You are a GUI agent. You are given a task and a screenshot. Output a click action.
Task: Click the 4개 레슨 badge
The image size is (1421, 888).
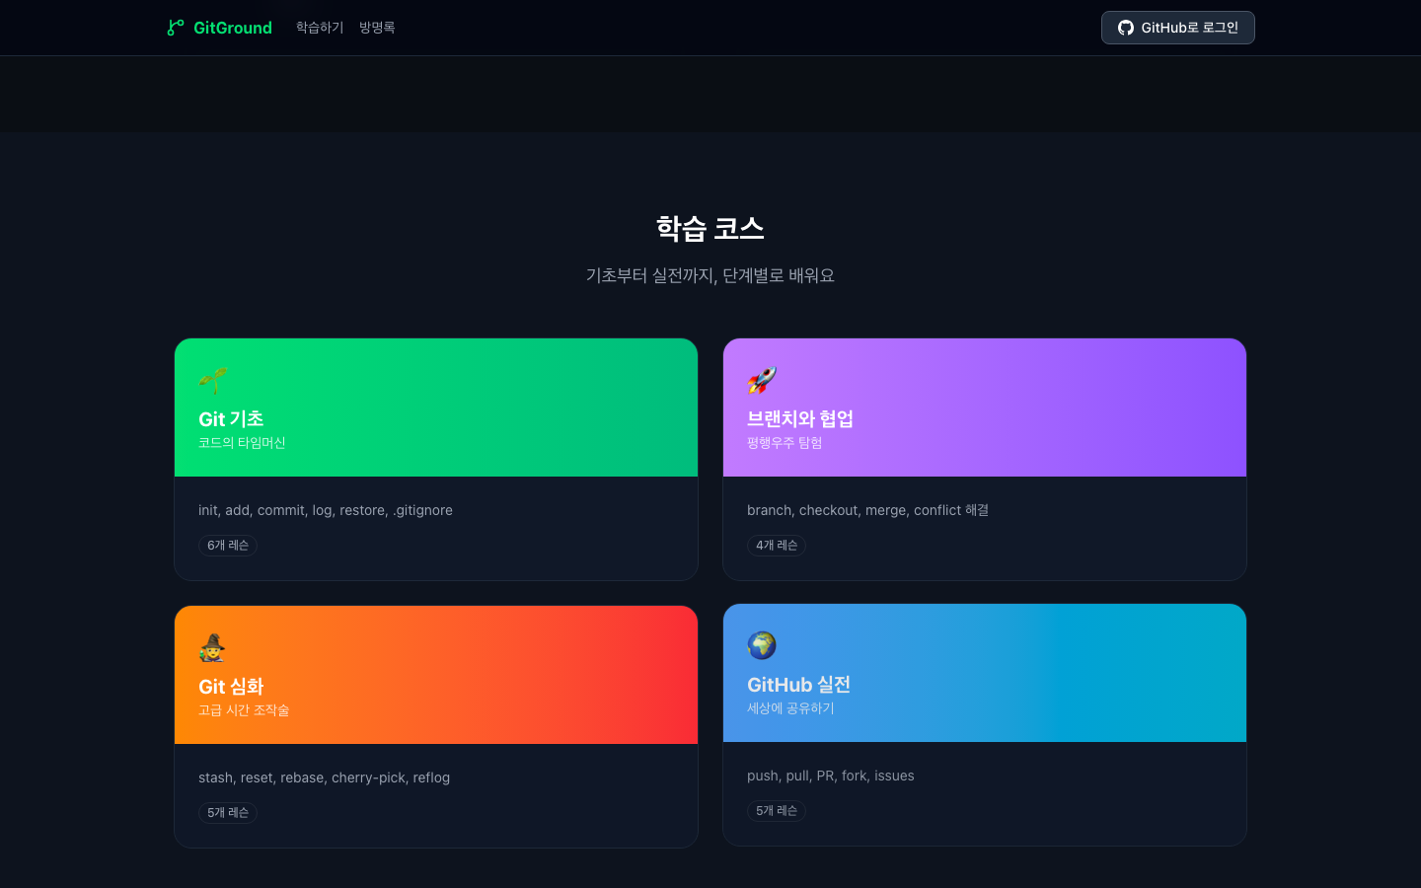pos(777,546)
